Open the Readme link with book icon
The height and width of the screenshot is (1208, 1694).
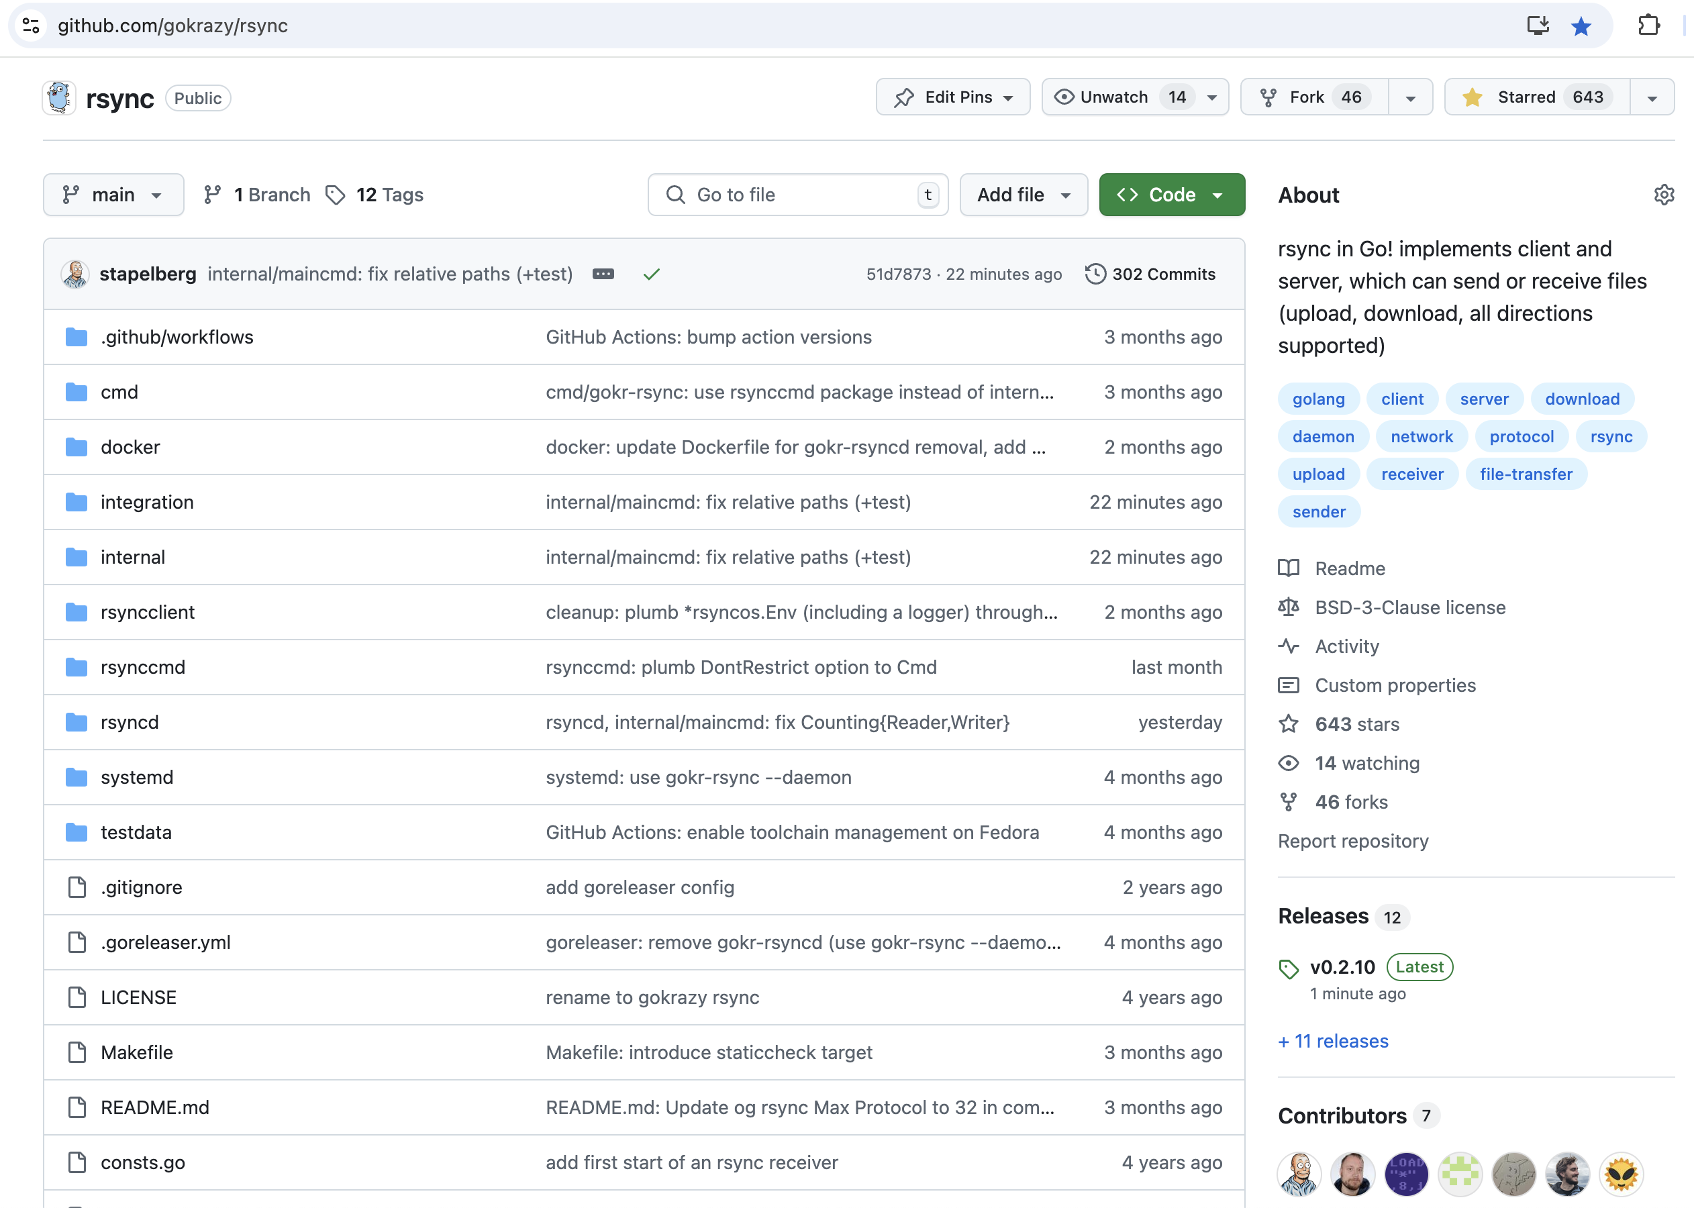point(1332,568)
